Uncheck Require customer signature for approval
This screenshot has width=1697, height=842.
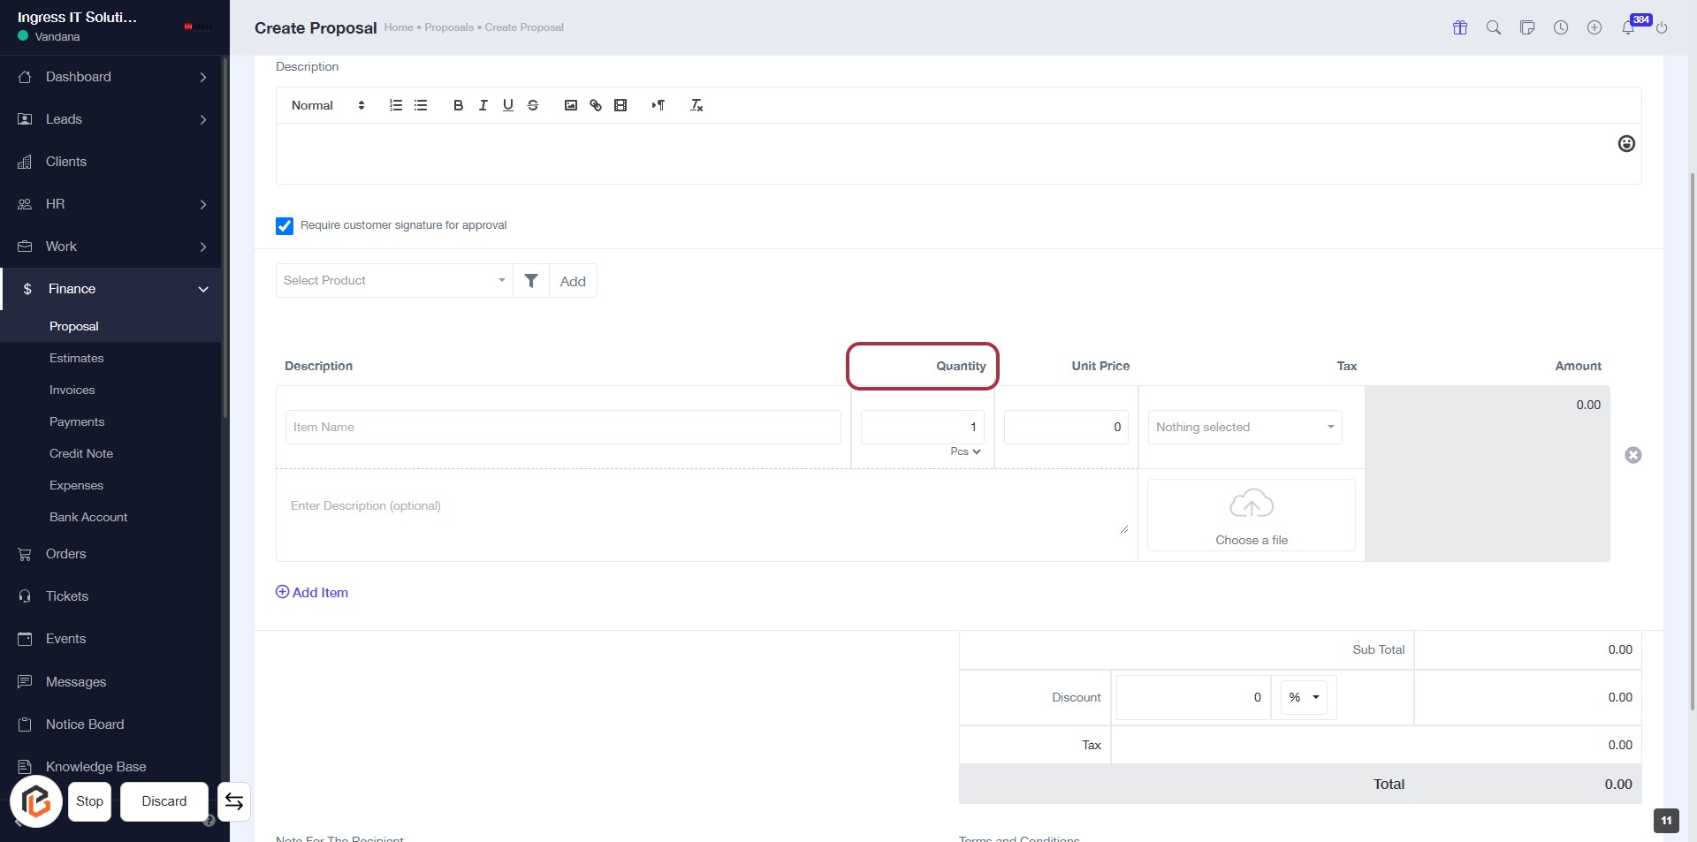click(285, 226)
